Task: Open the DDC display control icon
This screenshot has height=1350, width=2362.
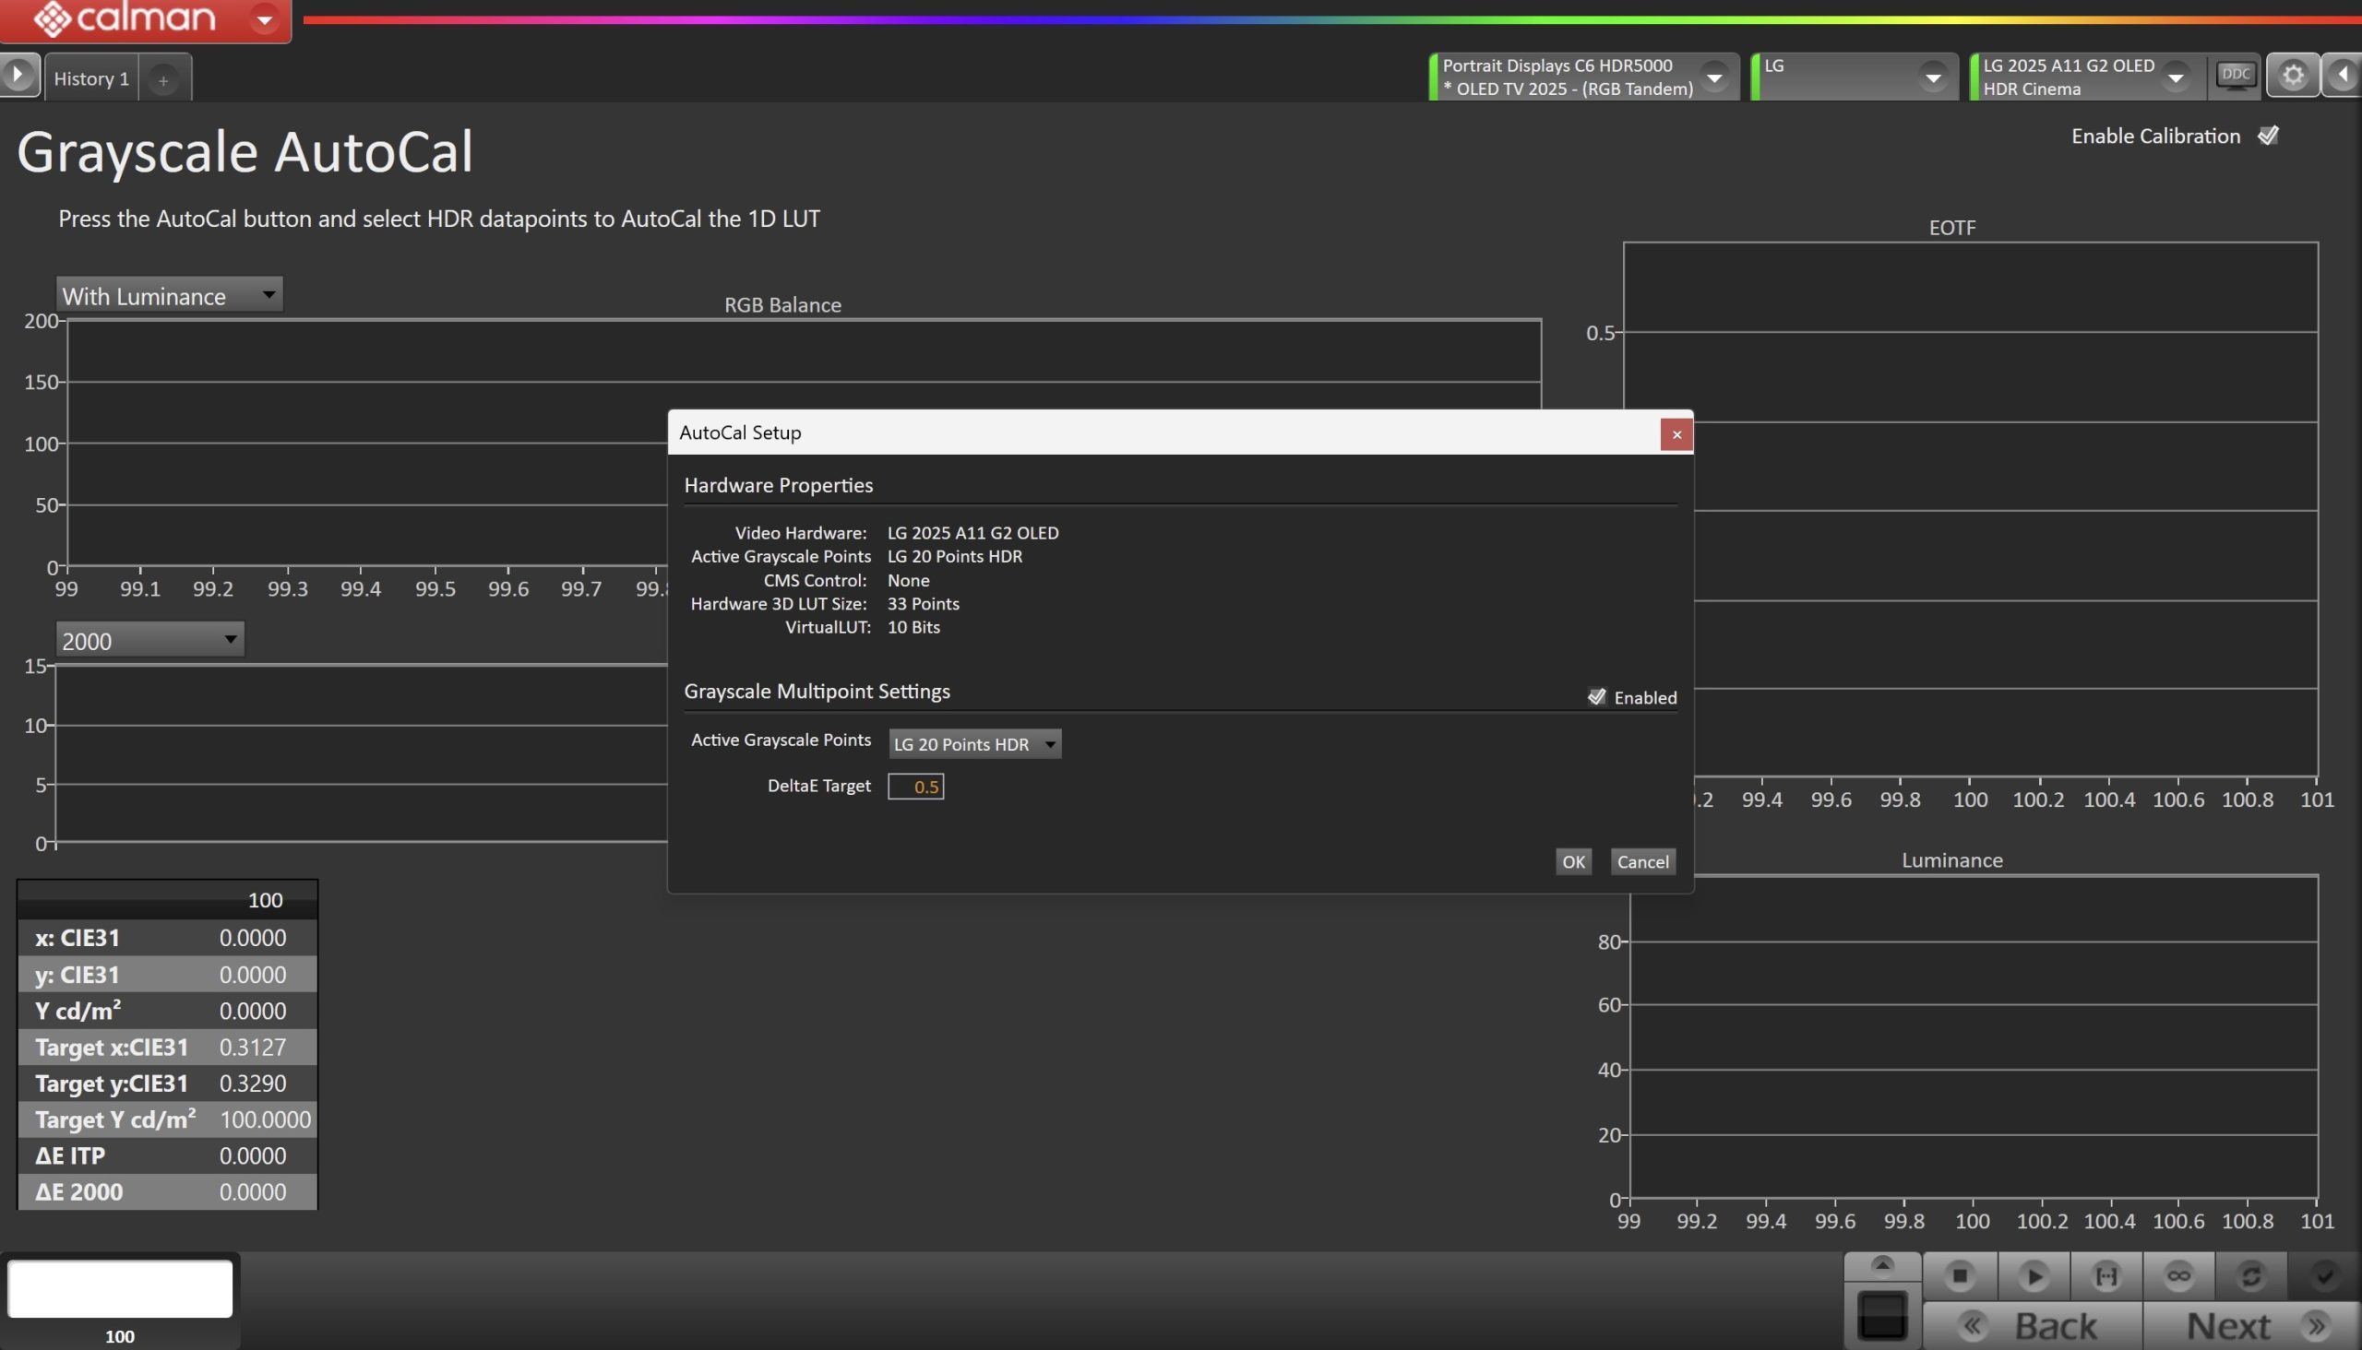Action: [x=2236, y=75]
